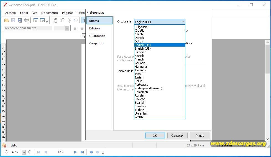271x157 pixels.
Task: Select the magnifier Zoom tool
Action: coord(62,20)
